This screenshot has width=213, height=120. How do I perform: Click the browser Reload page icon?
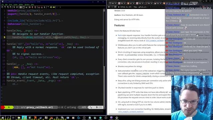point(115,7)
